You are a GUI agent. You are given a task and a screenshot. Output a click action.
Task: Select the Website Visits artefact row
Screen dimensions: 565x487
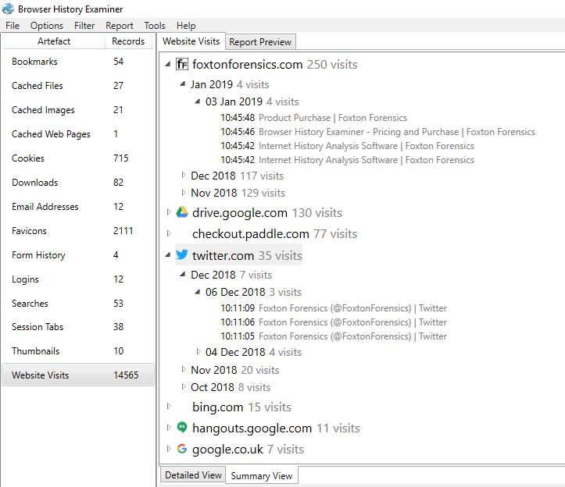pyautogui.click(x=78, y=375)
